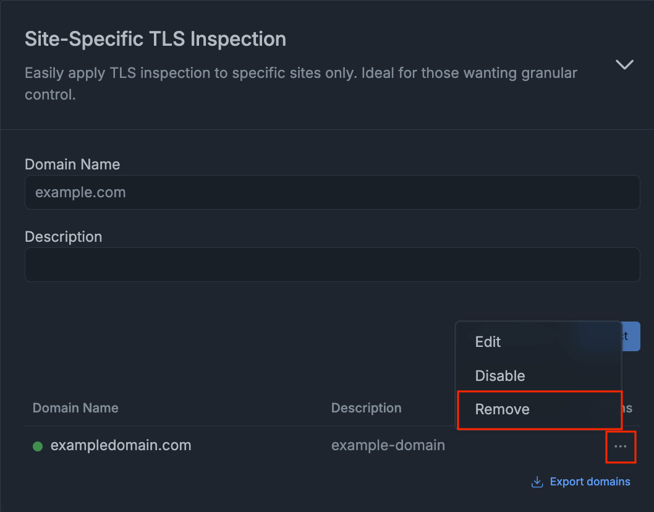This screenshot has width=654, height=512.
Task: Click the Export domains link
Action: [588, 481]
